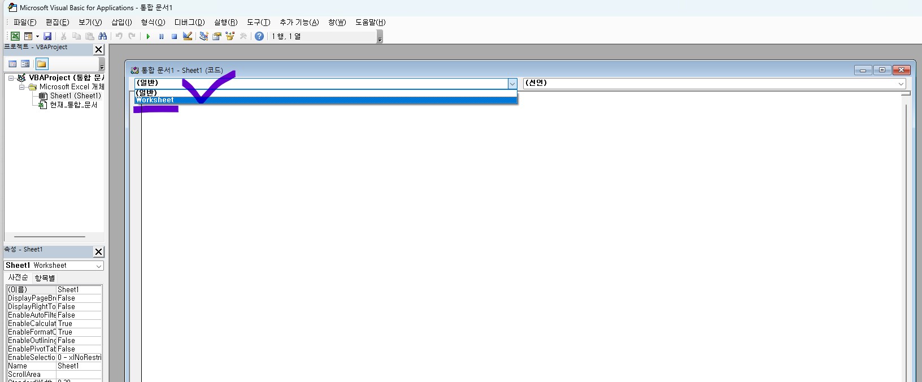This screenshot has width=922, height=382.
Task: Click the horizontal scrollbar in Project panel
Action: pos(50,237)
